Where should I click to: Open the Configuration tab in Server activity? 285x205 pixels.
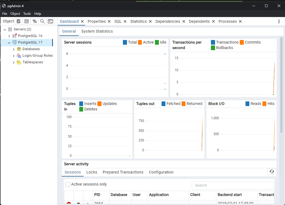point(161,172)
